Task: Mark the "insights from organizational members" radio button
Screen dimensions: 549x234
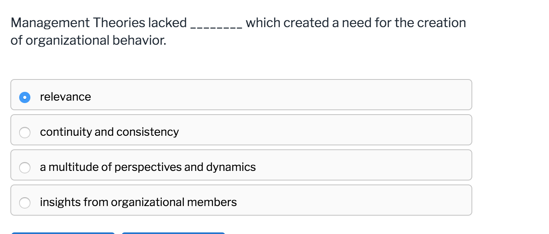Action: click(x=25, y=202)
